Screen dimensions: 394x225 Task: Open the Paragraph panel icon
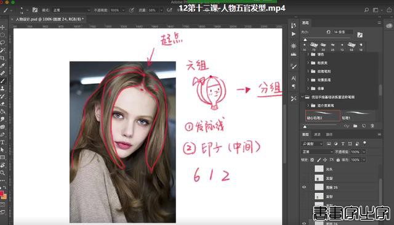pos(293,86)
